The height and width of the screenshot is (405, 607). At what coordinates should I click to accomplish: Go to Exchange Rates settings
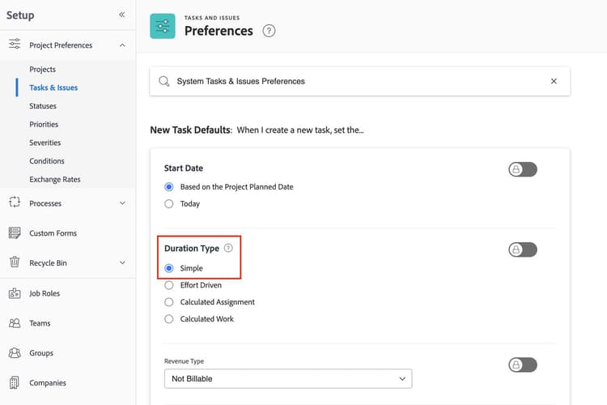click(x=55, y=179)
